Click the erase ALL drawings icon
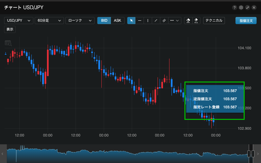The height and width of the screenshot is (163, 261). 196,21
